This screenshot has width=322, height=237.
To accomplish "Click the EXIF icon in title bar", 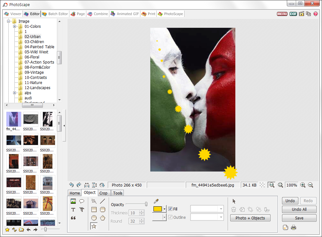I will 293,14.
